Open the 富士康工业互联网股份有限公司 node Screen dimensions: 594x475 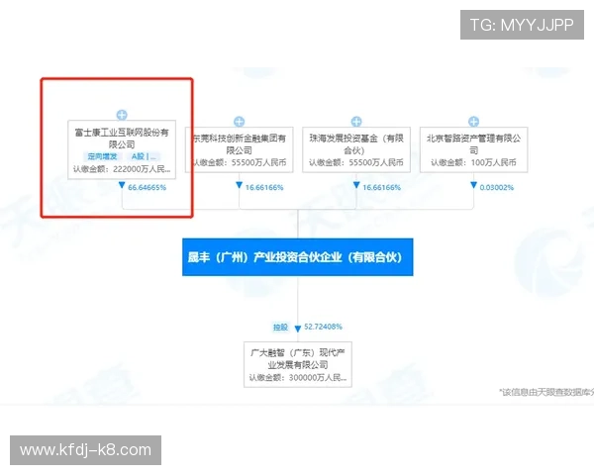tap(122, 149)
